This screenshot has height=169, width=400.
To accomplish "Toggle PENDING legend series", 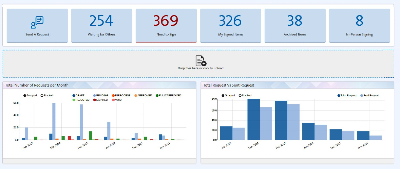I will coord(101,96).
